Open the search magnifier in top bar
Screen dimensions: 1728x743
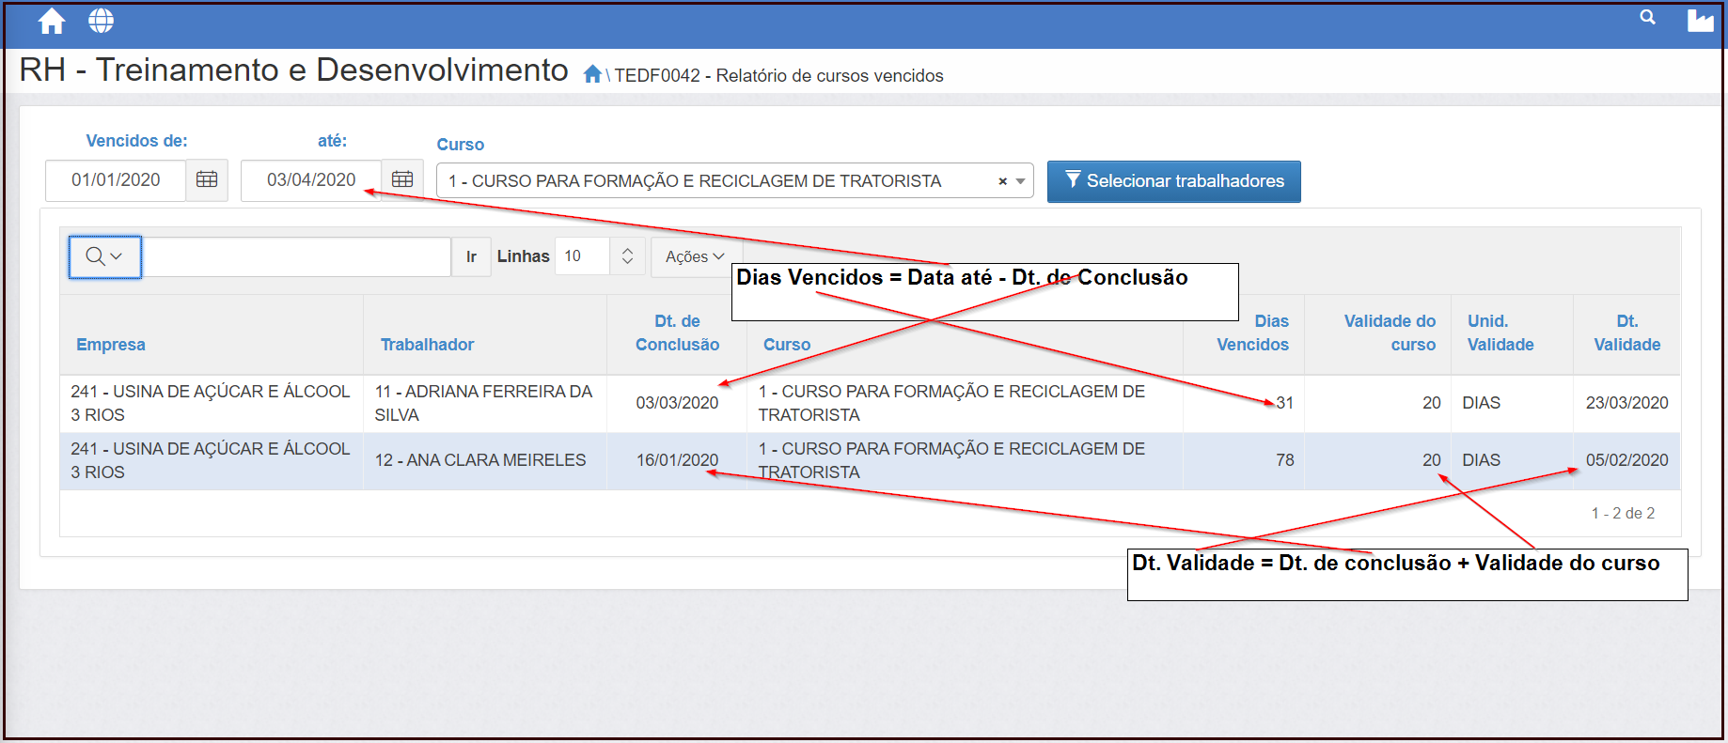pyautogui.click(x=1647, y=17)
